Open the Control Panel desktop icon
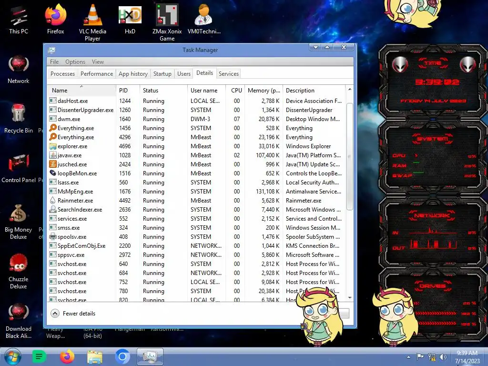Viewport: 488px width, 366px height. pos(19,169)
